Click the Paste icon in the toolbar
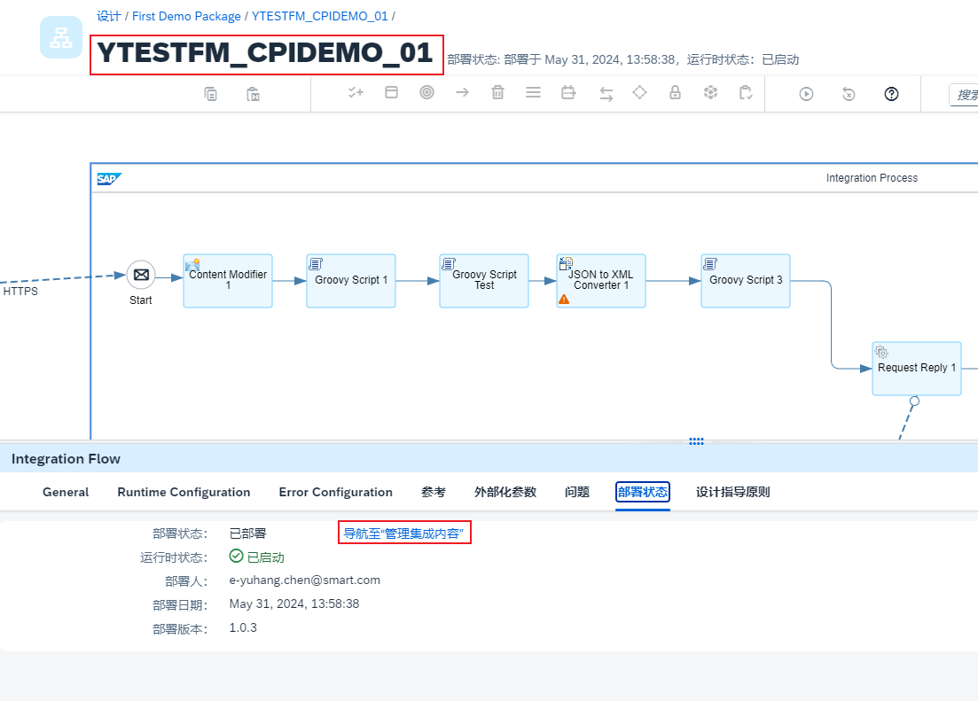This screenshot has width=978, height=701. (x=253, y=93)
